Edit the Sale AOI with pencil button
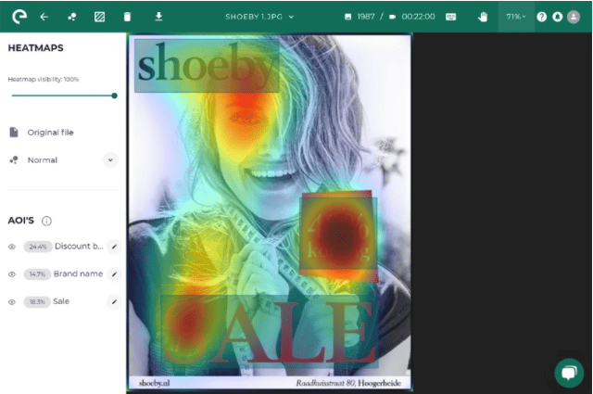The image size is (593, 394). click(x=114, y=302)
